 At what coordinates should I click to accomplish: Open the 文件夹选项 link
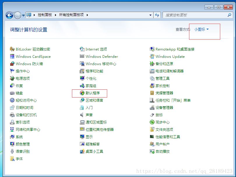click(x=164, y=129)
